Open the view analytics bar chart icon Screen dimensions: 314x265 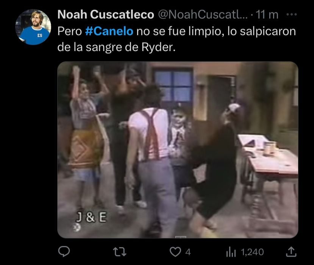tap(231, 252)
